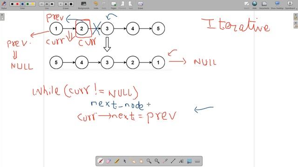The height and width of the screenshot is (167, 298).
Task: Select the red pen color
Action: [17, 4]
